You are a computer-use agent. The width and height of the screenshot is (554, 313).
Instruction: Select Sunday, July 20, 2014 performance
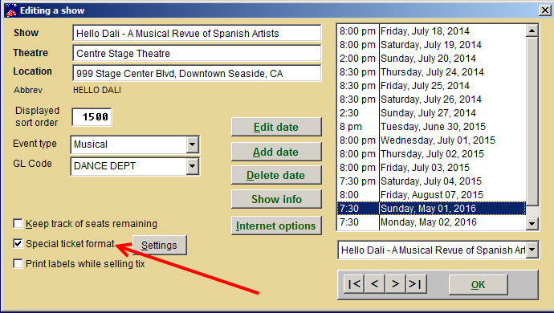[x=431, y=59]
